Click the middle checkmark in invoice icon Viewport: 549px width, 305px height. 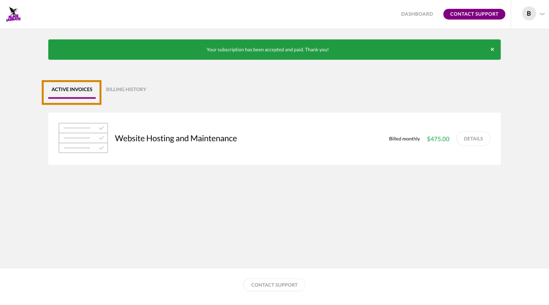click(101, 138)
